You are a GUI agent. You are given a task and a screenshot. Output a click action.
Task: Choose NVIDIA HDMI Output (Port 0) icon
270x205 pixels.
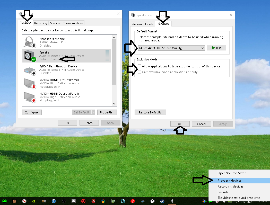(x=30, y=83)
